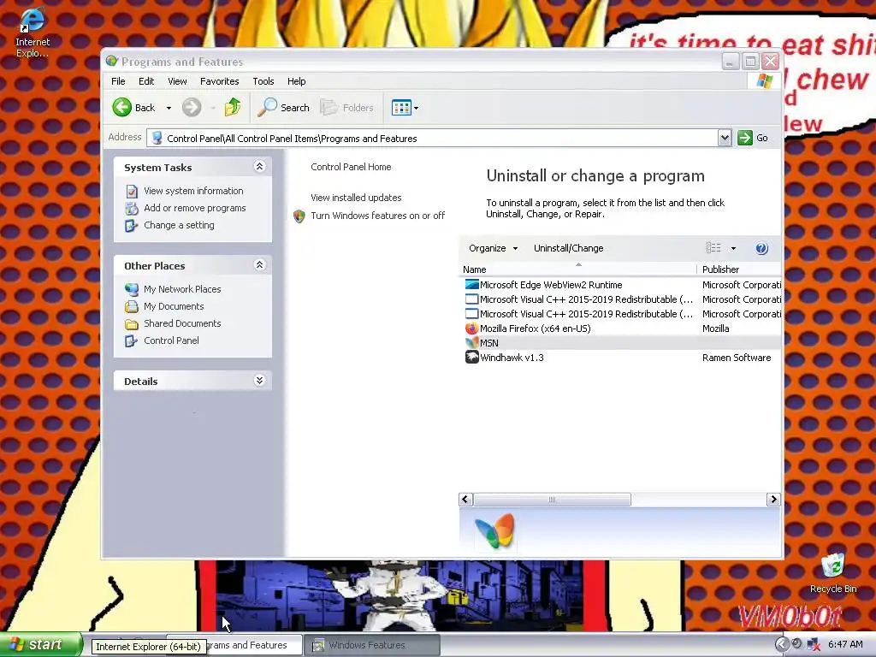The image size is (876, 657).
Task: Open the Favorites menu
Action: 220,81
